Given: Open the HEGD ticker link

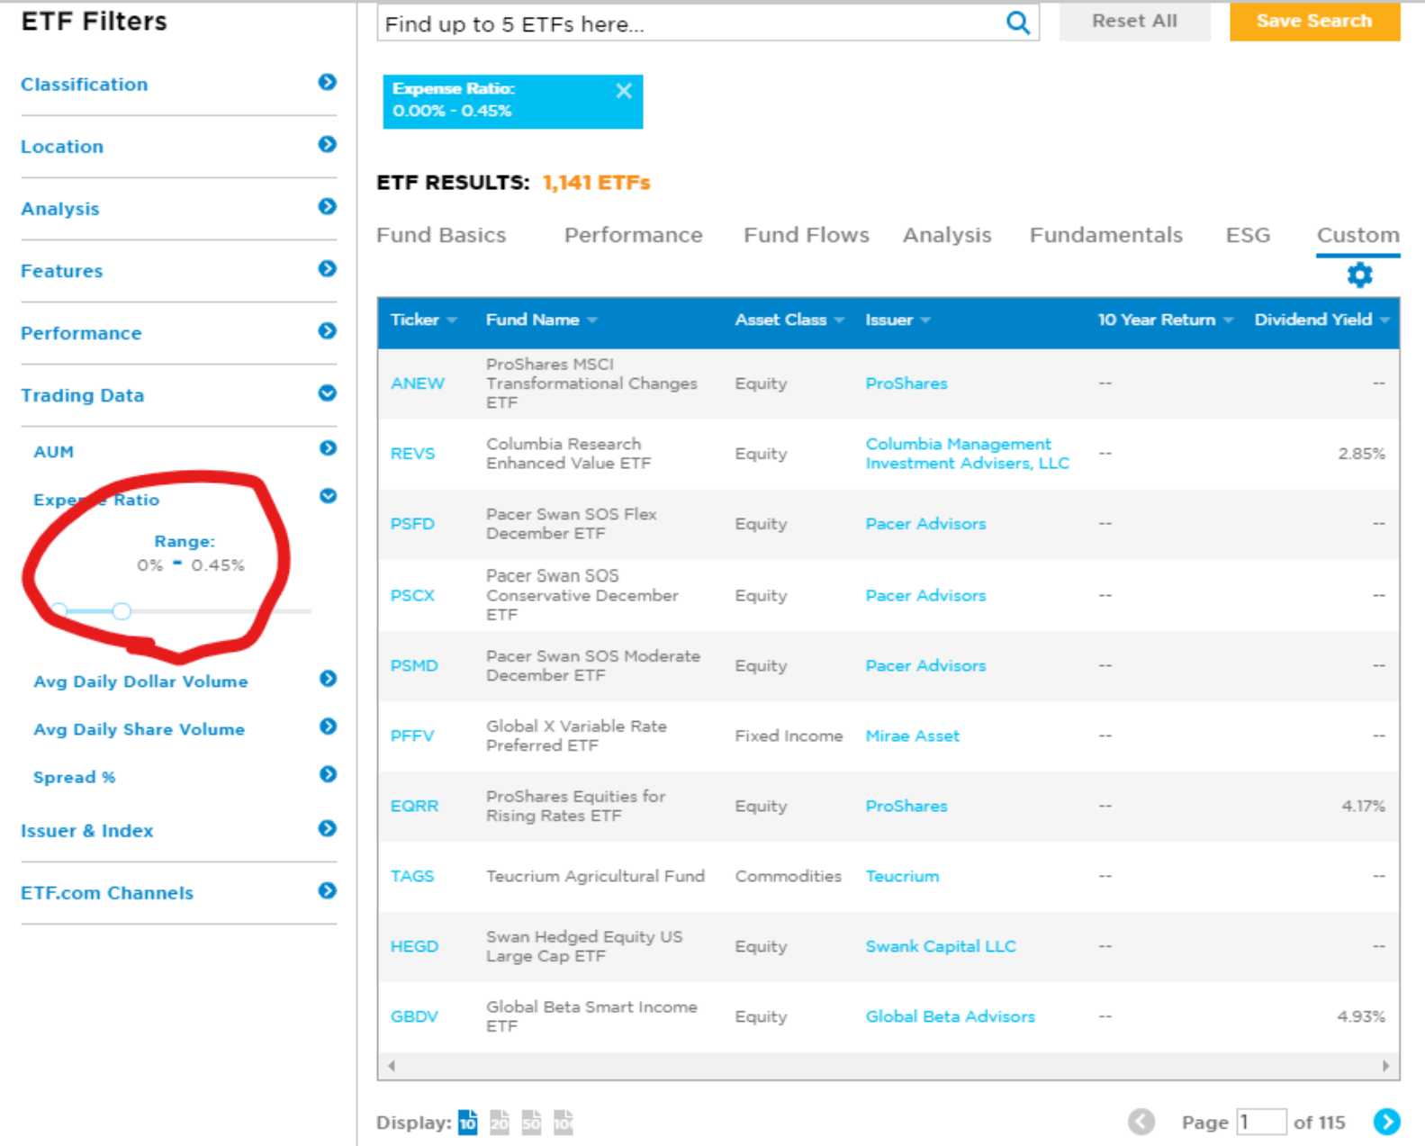Looking at the screenshot, I should (x=414, y=946).
